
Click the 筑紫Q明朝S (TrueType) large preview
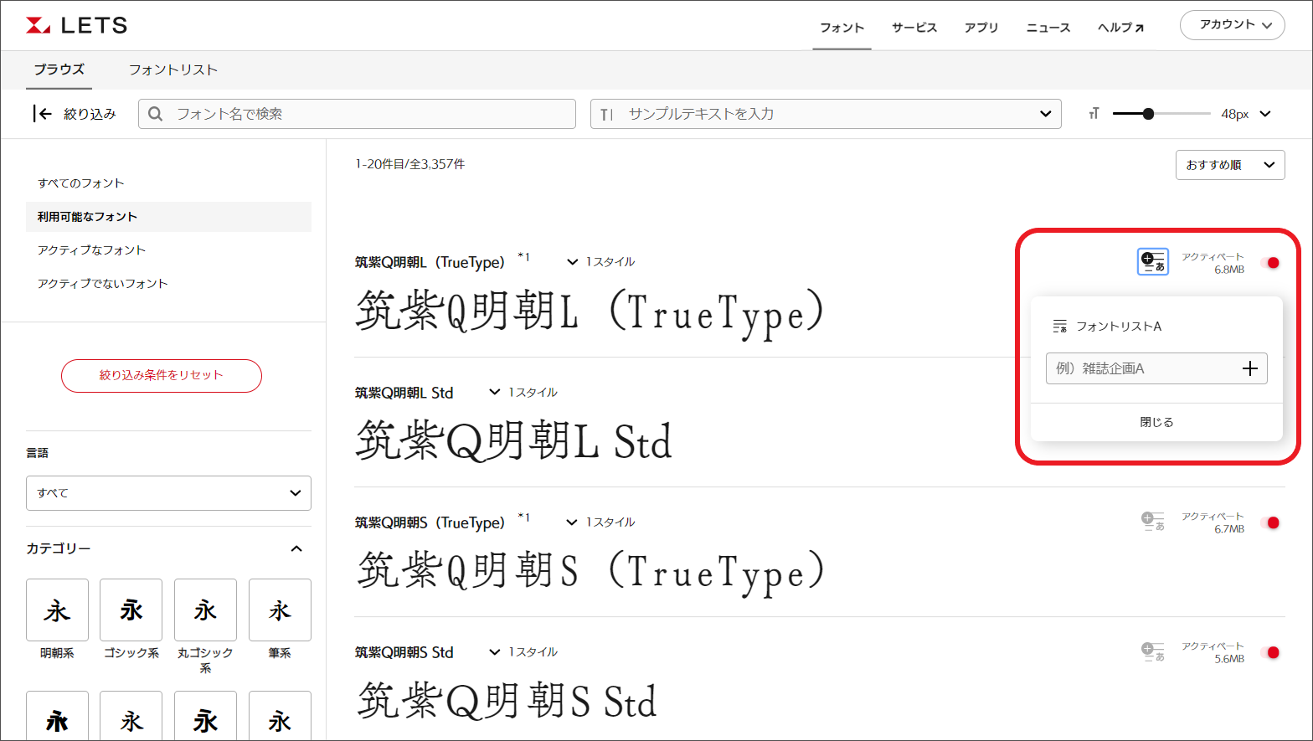(x=591, y=572)
